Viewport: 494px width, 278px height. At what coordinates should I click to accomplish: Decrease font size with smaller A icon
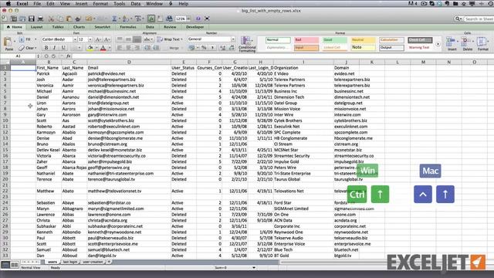pos(107,39)
